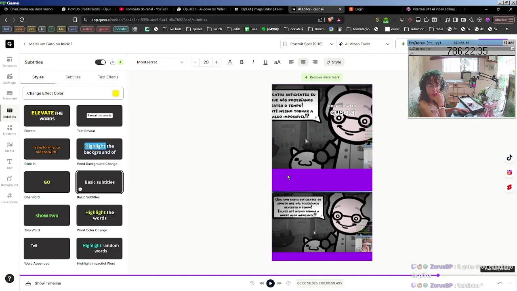This screenshot has width=517, height=291.
Task: Reload the browser page
Action: [x=22, y=20]
